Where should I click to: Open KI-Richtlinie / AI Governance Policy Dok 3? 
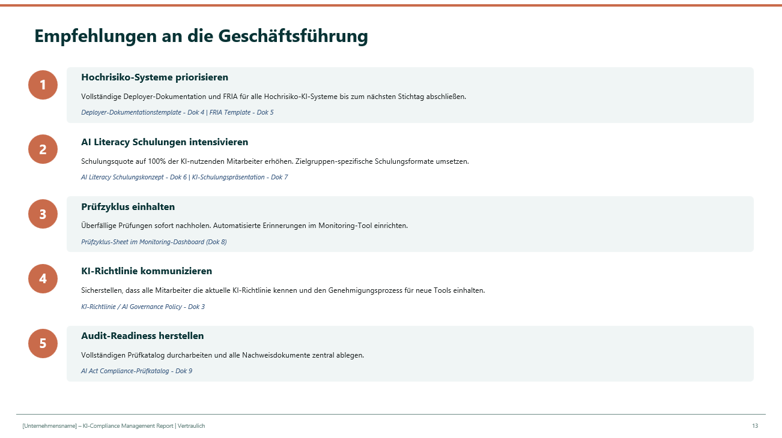143,306
